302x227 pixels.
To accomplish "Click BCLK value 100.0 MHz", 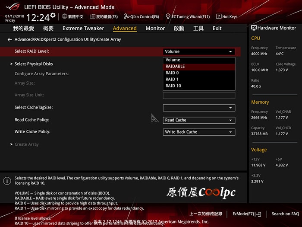I will tap(260, 70).
